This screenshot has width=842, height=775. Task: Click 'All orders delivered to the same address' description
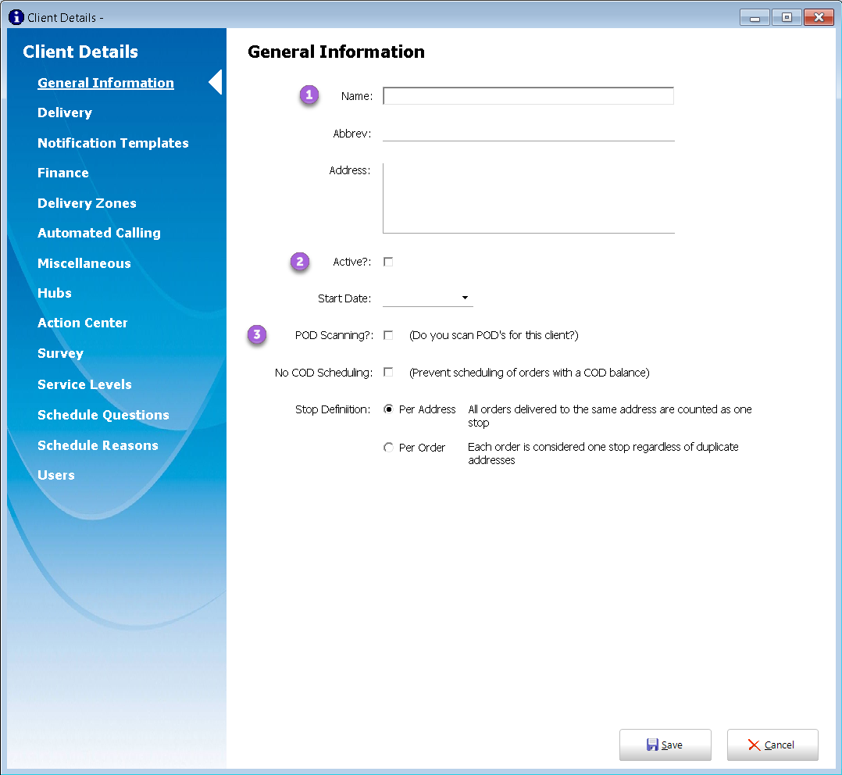609,416
